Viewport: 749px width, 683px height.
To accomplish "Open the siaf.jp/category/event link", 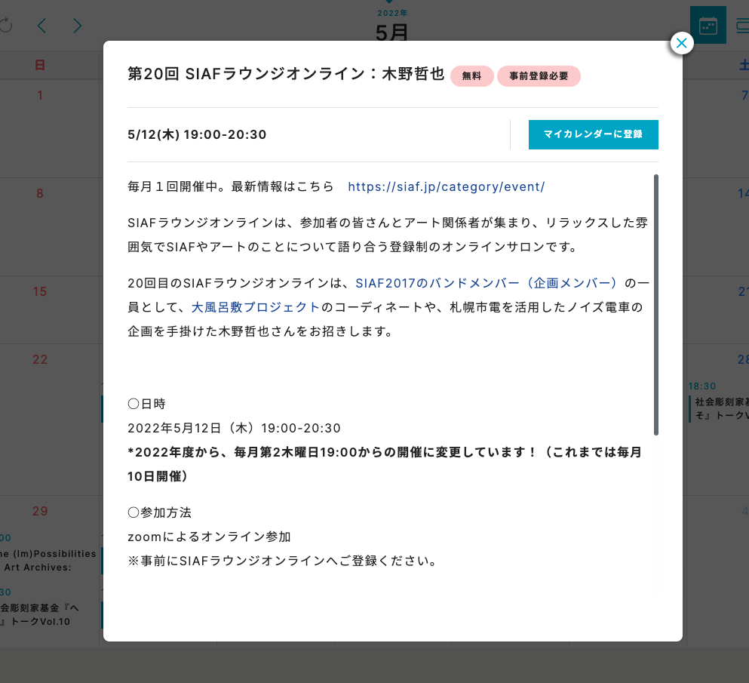I will tap(446, 186).
